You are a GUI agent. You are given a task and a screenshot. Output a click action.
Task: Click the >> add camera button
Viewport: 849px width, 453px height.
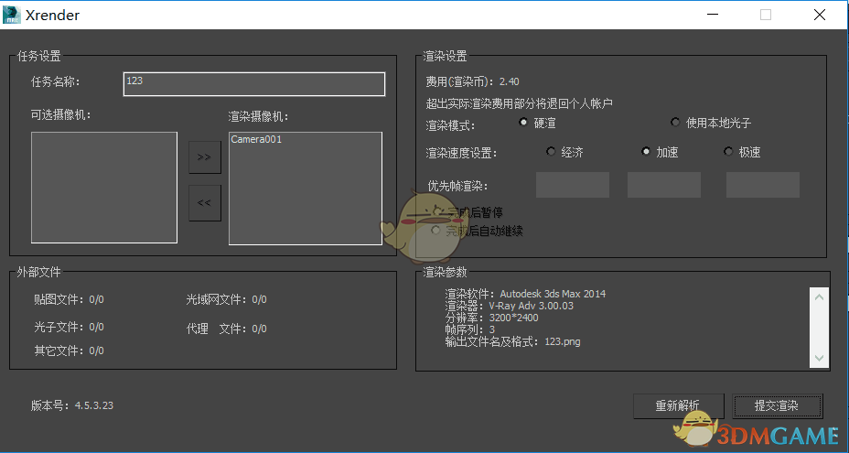[205, 157]
